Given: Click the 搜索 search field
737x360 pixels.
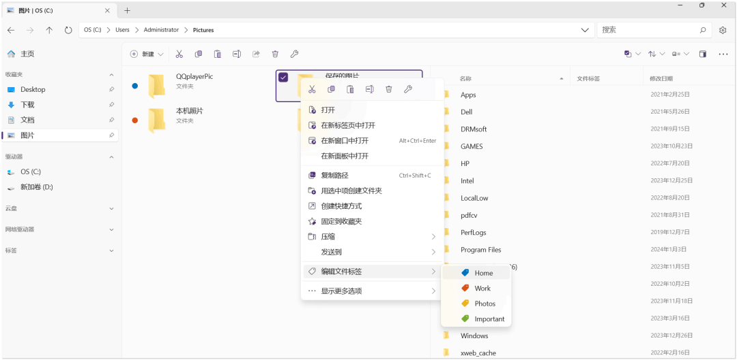Looking at the screenshot, I should pyautogui.click(x=648, y=30).
